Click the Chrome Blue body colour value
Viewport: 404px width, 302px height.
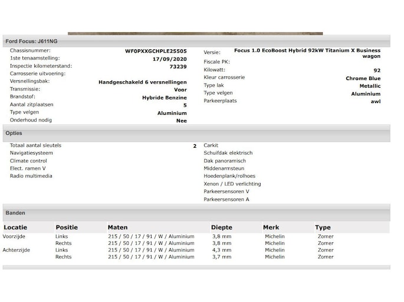363,78
